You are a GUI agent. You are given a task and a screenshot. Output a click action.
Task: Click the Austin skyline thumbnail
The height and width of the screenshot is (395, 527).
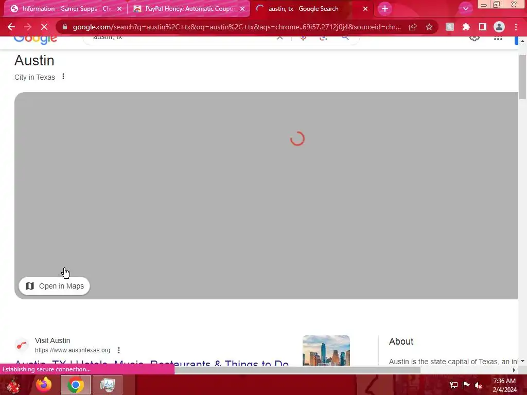(326, 350)
